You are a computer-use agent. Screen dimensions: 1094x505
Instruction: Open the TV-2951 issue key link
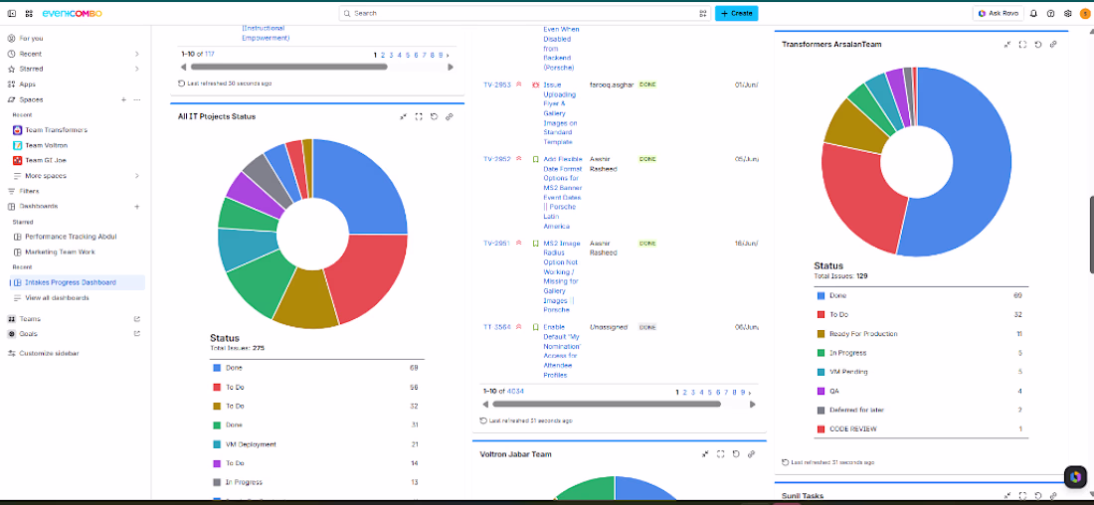pyautogui.click(x=496, y=244)
